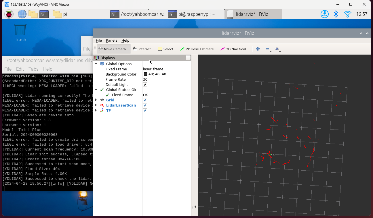
Task: Click the clock showing 12:57
Action: (x=362, y=14)
